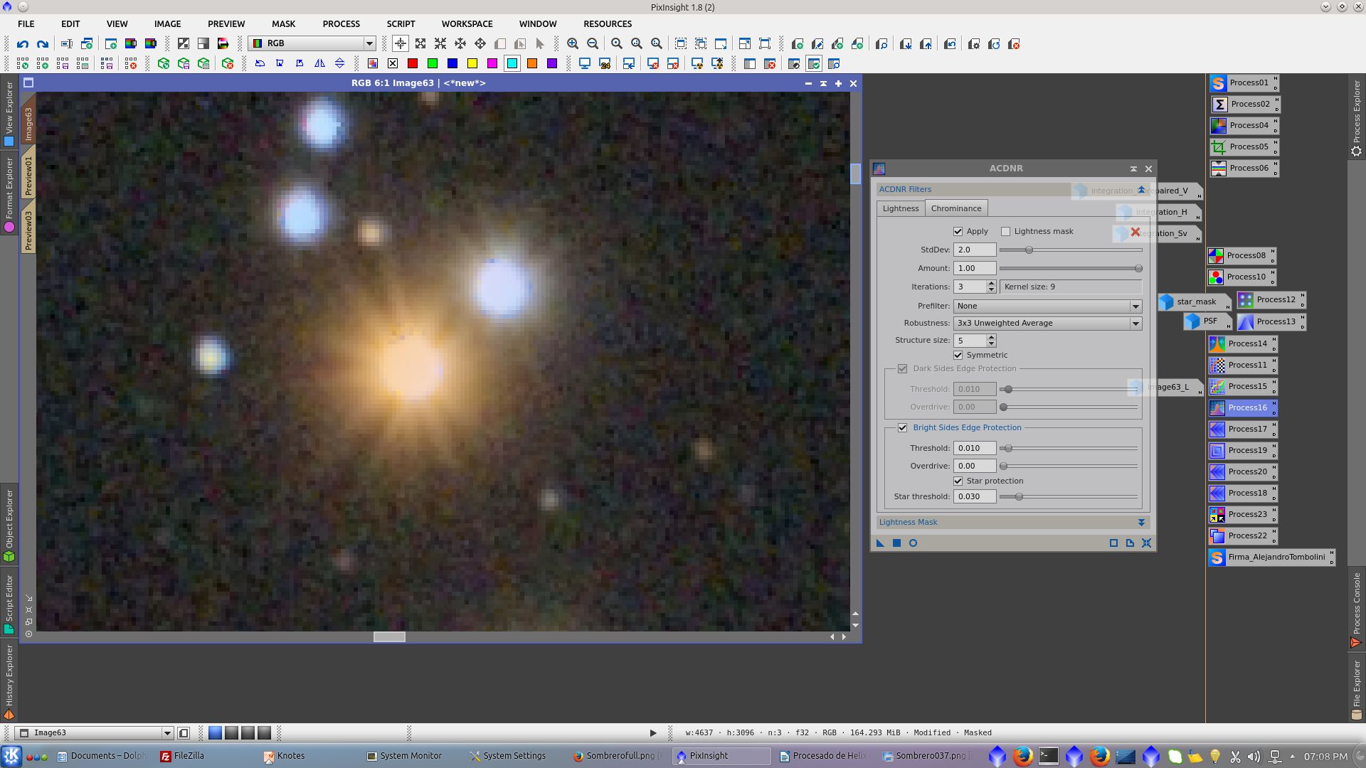1366x768 pixels.
Task: Toggle Bright Sides Edge Protection checkbox
Action: pos(902,428)
